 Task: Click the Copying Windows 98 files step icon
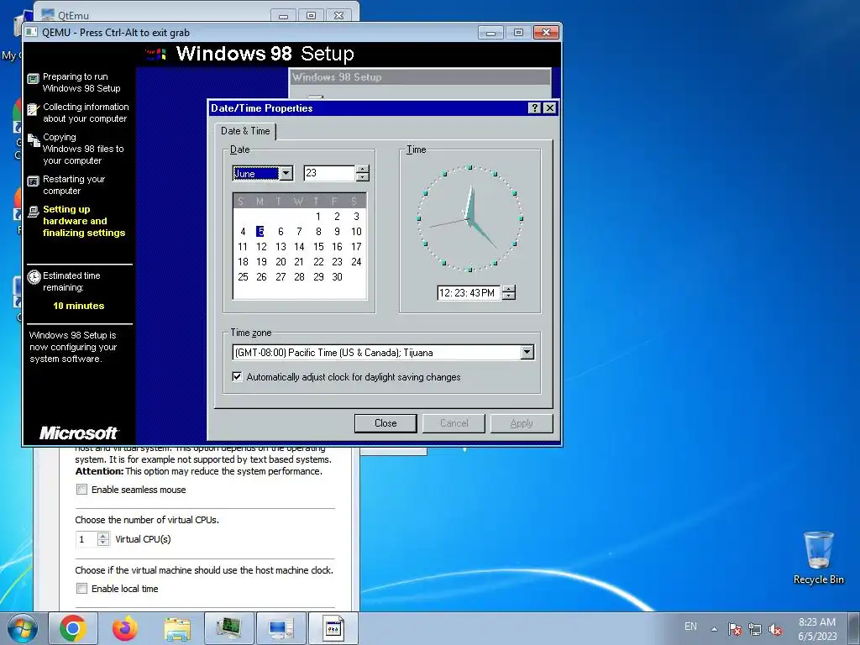click(x=34, y=140)
